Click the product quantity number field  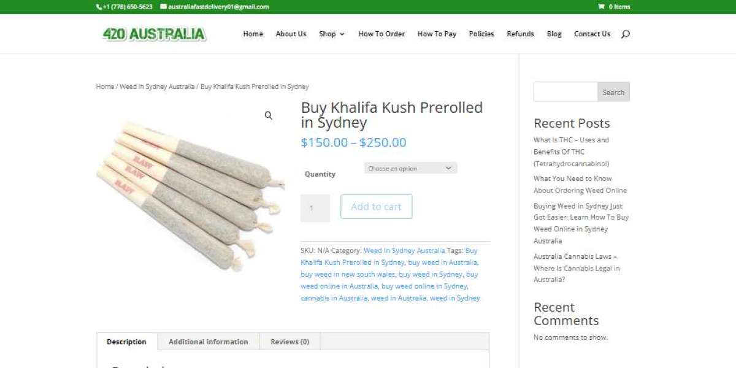pyautogui.click(x=315, y=208)
